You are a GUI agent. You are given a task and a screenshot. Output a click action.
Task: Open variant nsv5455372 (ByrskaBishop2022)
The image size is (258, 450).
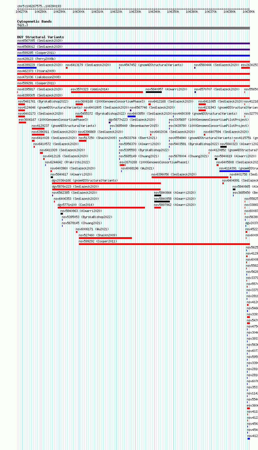[101, 114]
